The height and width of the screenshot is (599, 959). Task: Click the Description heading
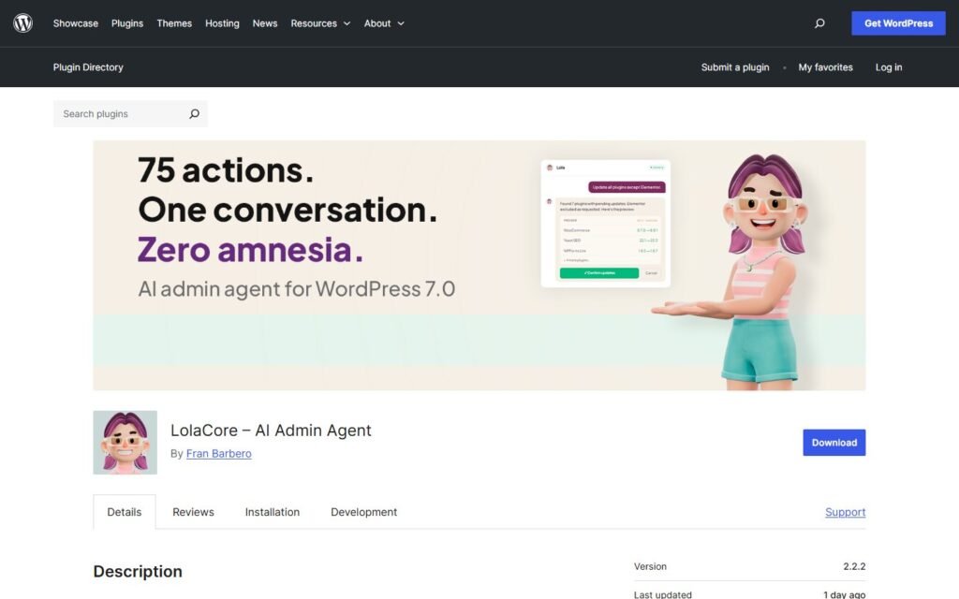(x=138, y=572)
